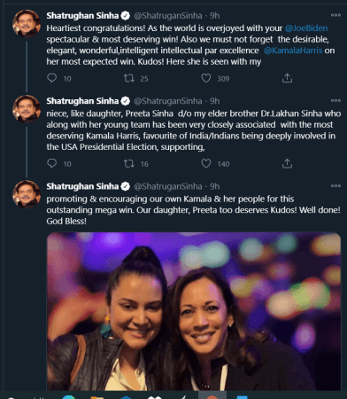Retweet the first tweet with 25 retweets
Viewport: 347px width, 399px height.
coord(129,78)
